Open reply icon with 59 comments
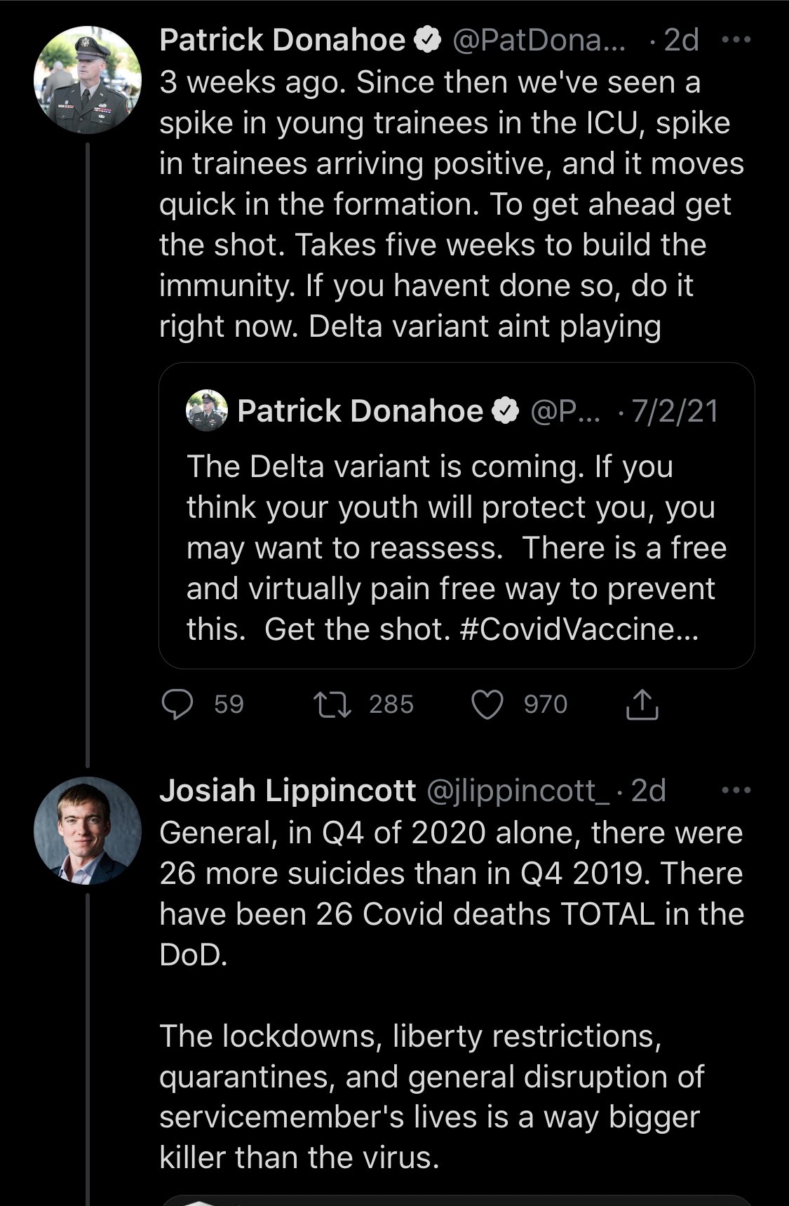The height and width of the screenshot is (1206, 789). pos(177,704)
